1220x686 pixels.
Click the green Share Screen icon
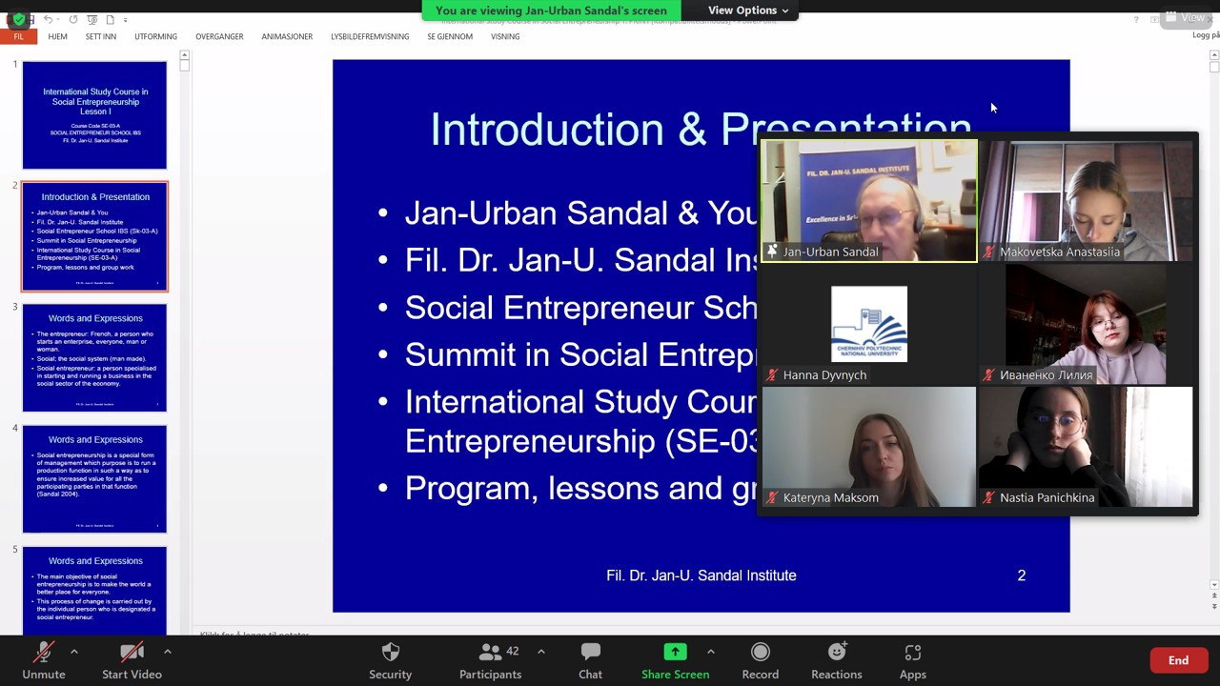coord(675,652)
